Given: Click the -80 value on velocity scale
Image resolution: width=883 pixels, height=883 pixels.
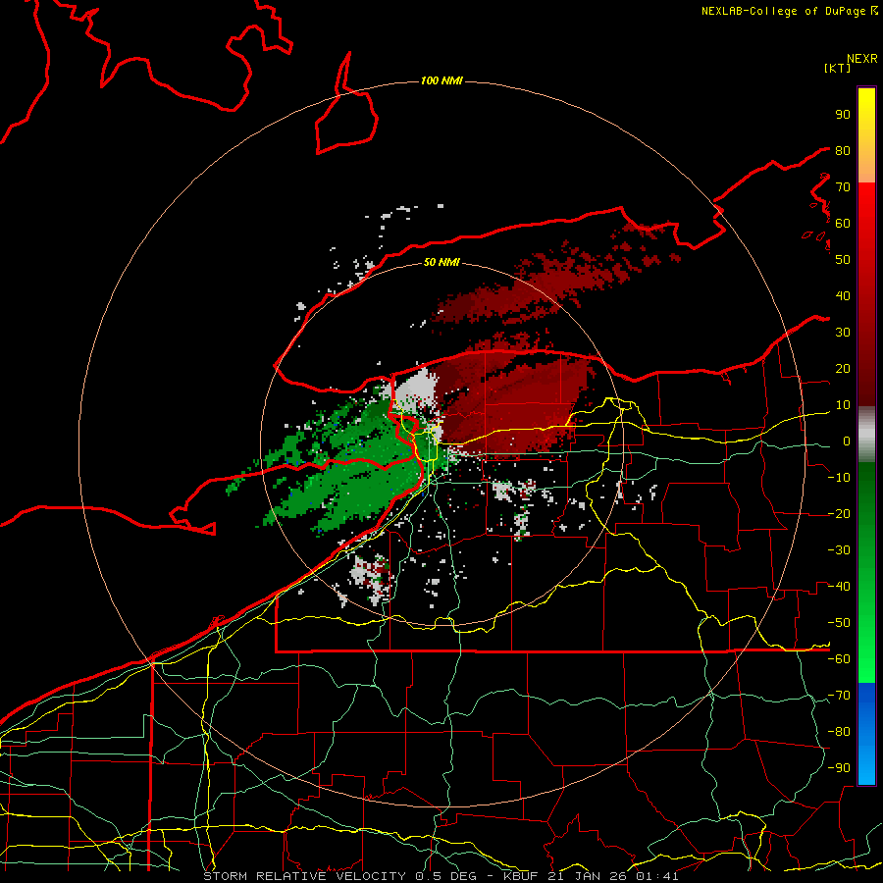Looking at the screenshot, I should pos(839,732).
